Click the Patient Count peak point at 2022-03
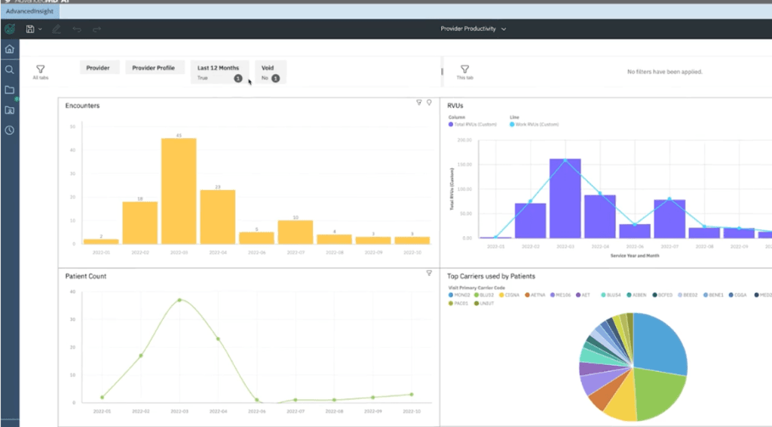This screenshot has height=427, width=772. tap(179, 300)
